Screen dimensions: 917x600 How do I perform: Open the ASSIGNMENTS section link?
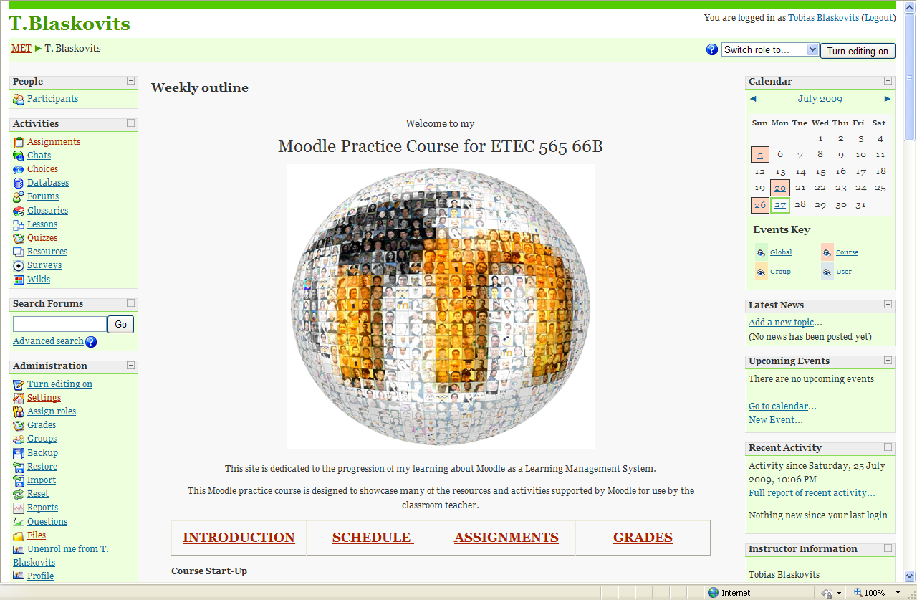tap(506, 538)
